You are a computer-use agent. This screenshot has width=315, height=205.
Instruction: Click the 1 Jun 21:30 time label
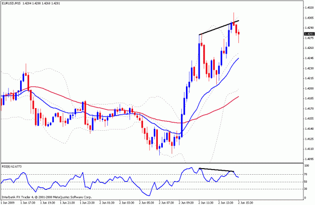(x=68, y=202)
